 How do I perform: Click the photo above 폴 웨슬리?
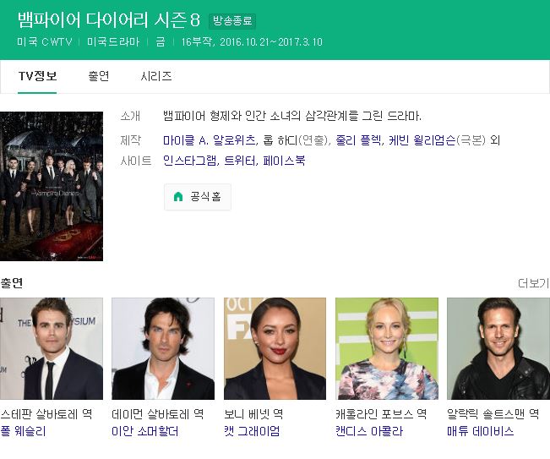52,348
